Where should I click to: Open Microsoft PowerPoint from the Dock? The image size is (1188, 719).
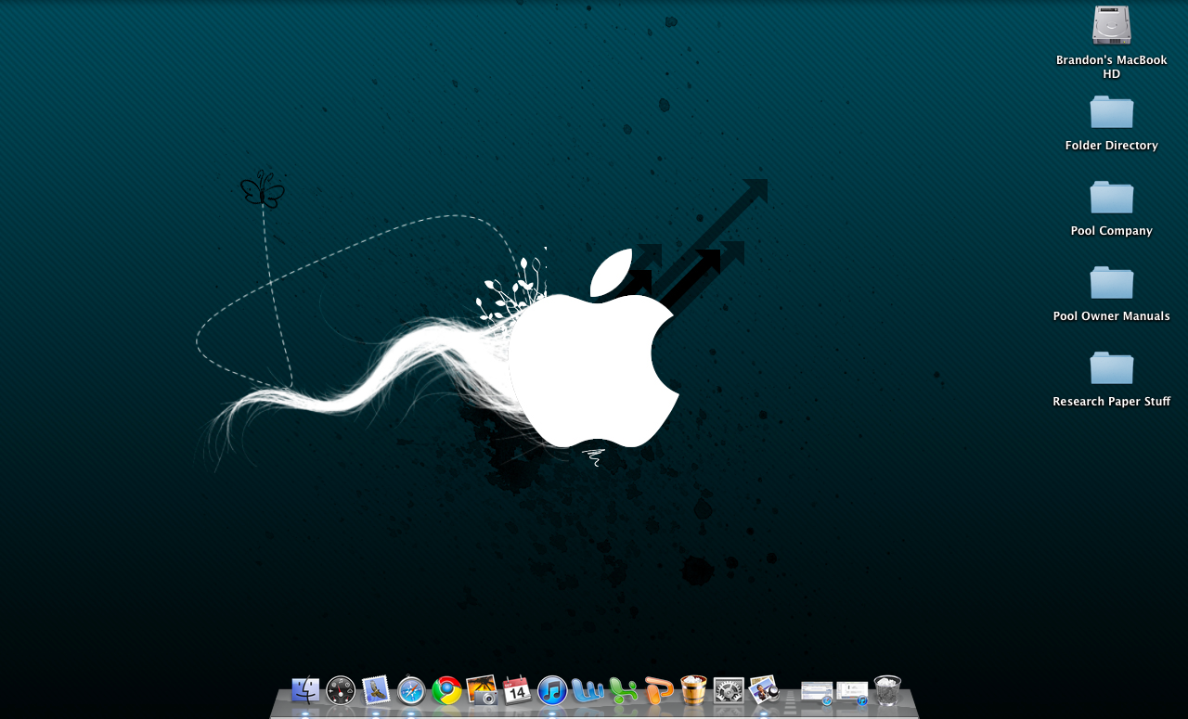click(x=658, y=690)
